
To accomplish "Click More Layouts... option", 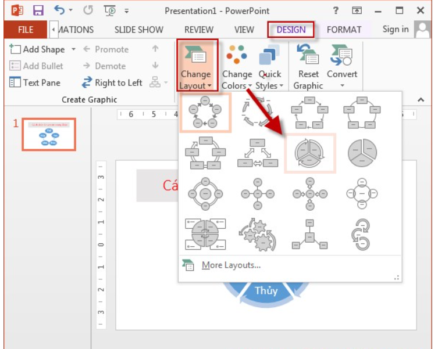I will tap(230, 265).
